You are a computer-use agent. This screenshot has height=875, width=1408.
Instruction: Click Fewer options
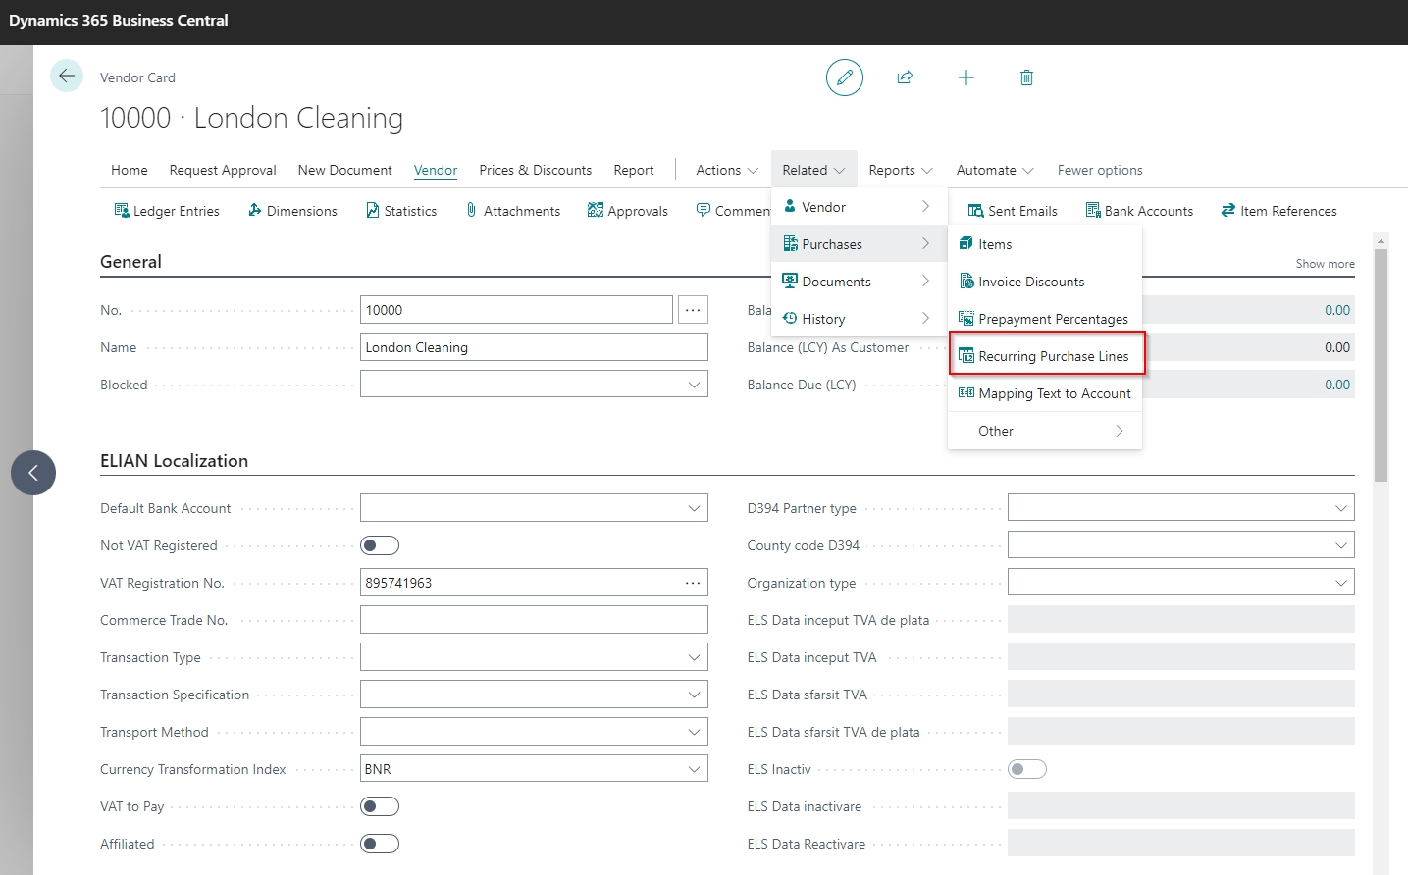pyautogui.click(x=1100, y=170)
